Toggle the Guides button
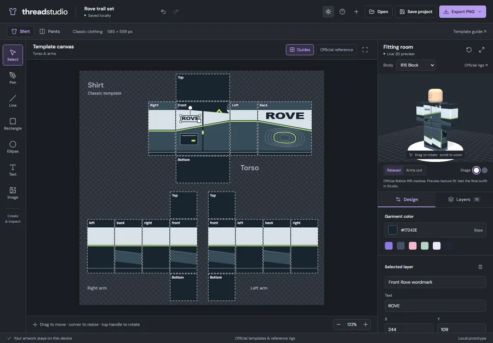 point(300,50)
